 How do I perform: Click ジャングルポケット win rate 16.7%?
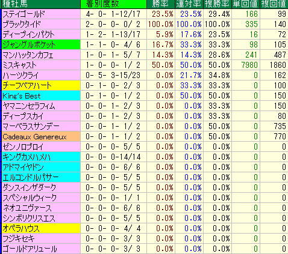coord(162,44)
